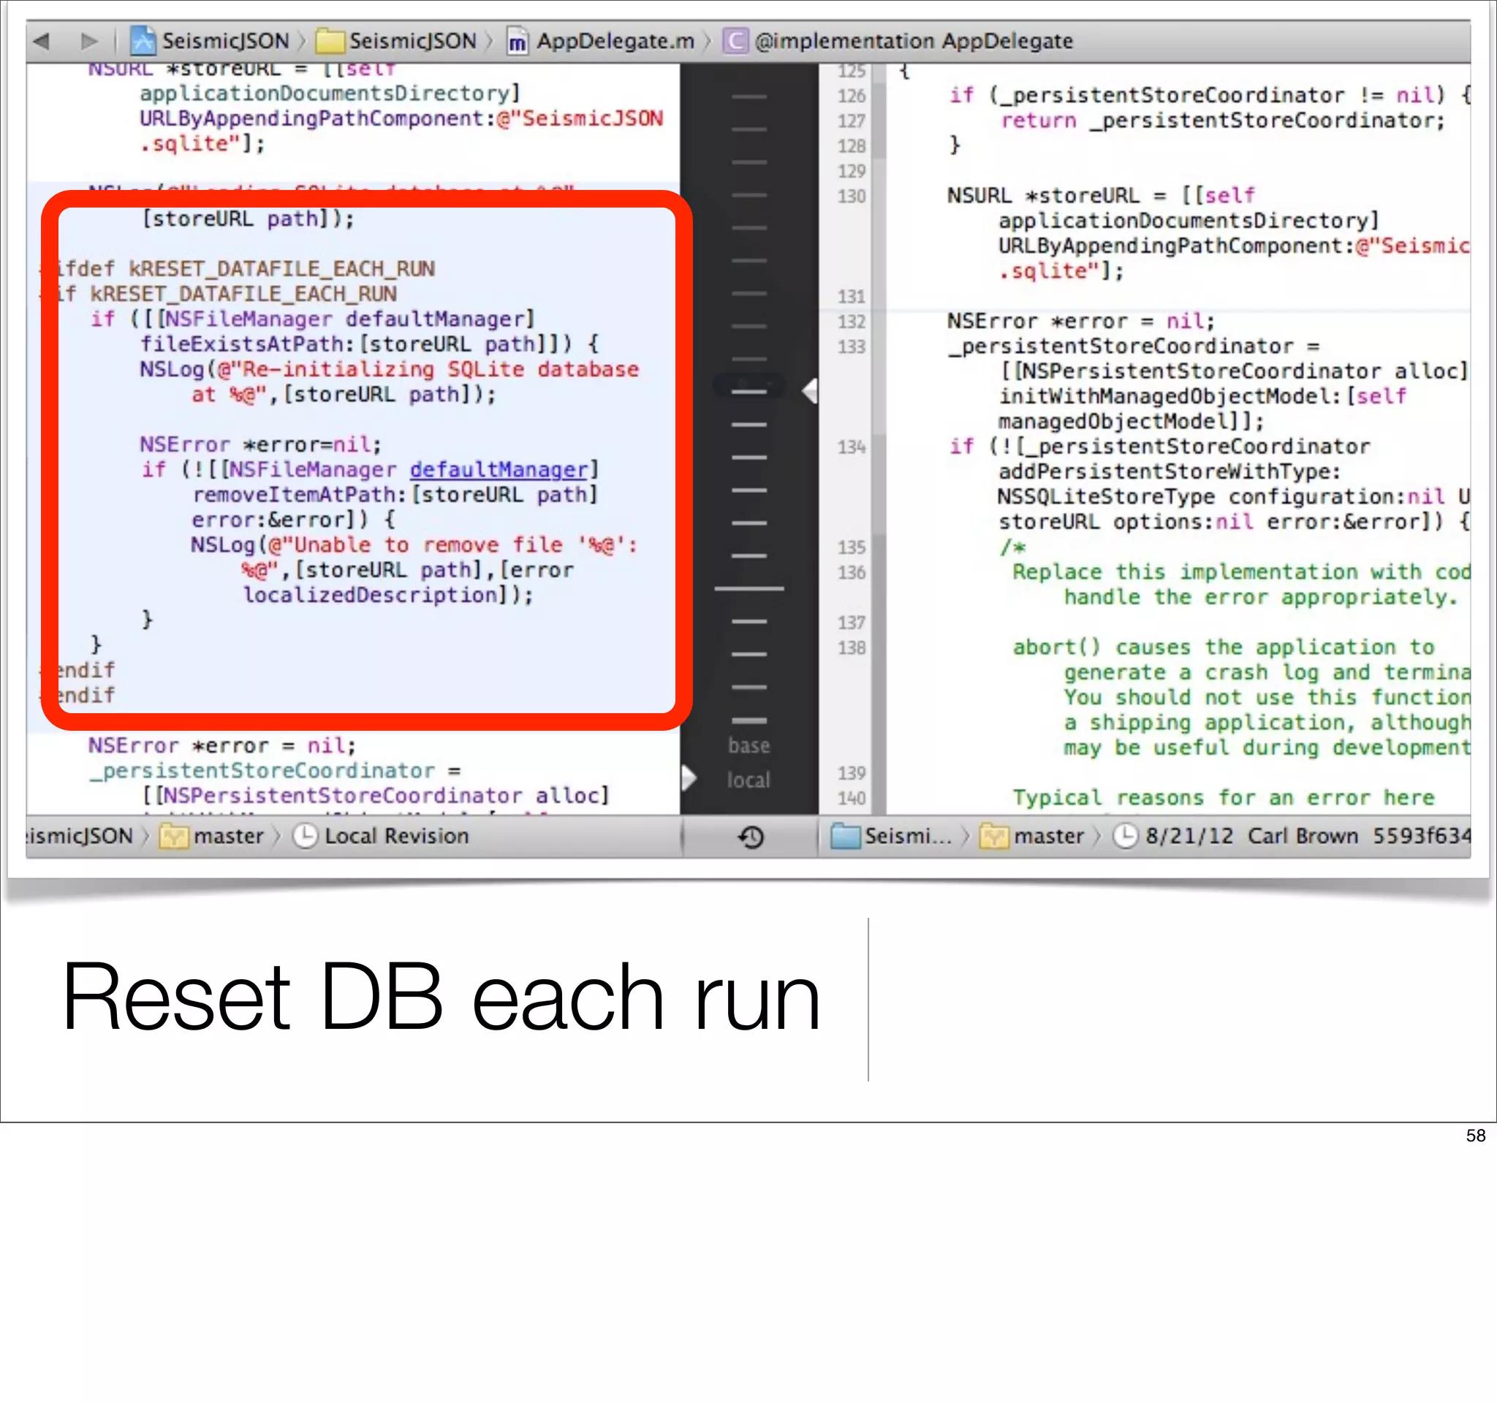Click the clock icon beside Local Revision

pos(305,836)
